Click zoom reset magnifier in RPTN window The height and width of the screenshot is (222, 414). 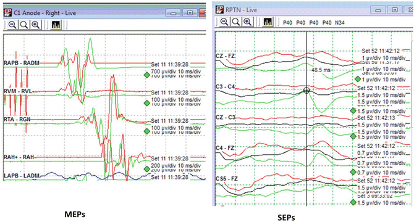pyautogui.click(x=236, y=22)
